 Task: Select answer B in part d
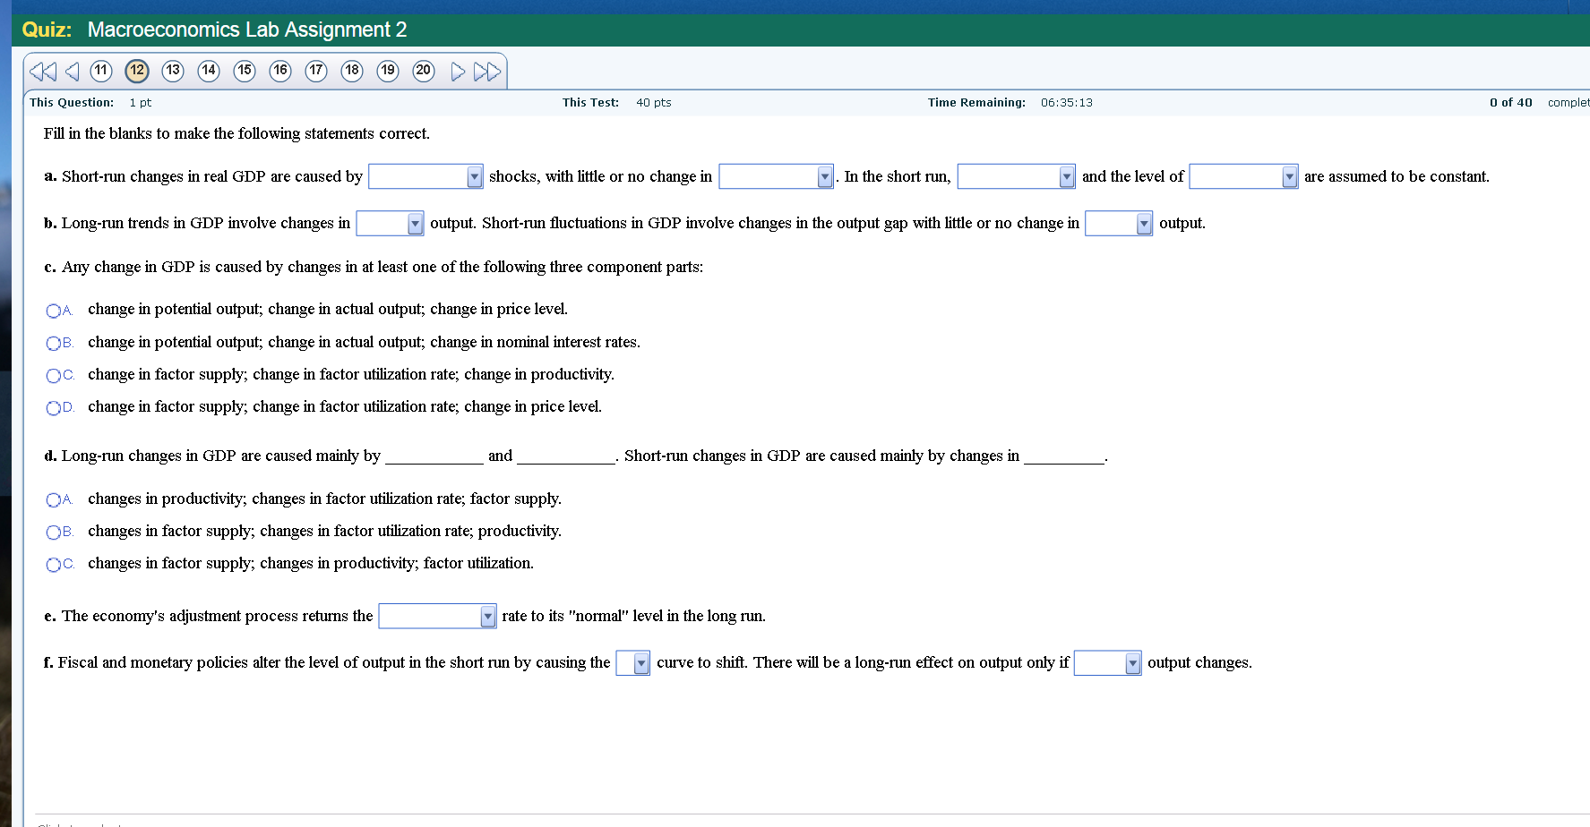[x=54, y=532]
